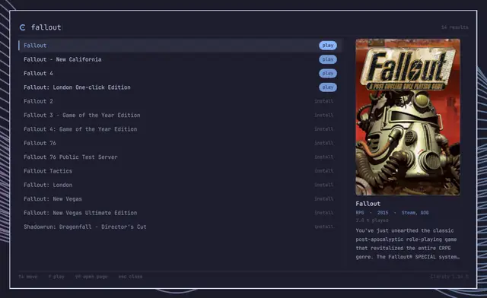Click the 2015 release year tag
The height and width of the screenshot is (298, 487).
point(383,213)
